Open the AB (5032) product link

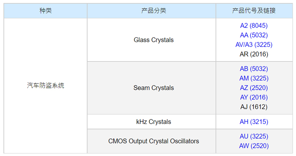(x=254, y=69)
